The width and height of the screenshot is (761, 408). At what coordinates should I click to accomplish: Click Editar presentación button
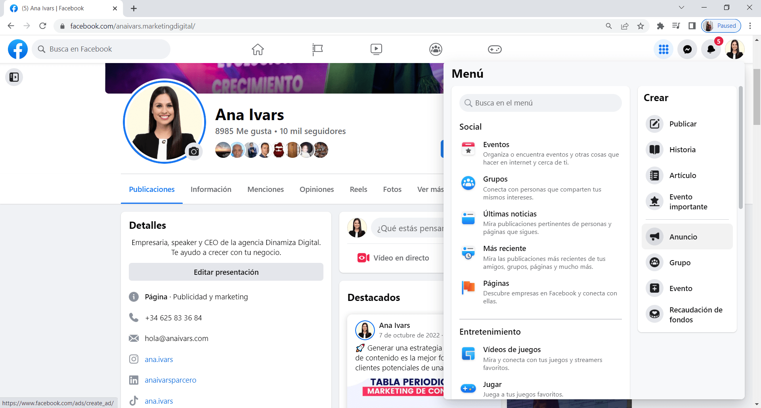click(226, 272)
